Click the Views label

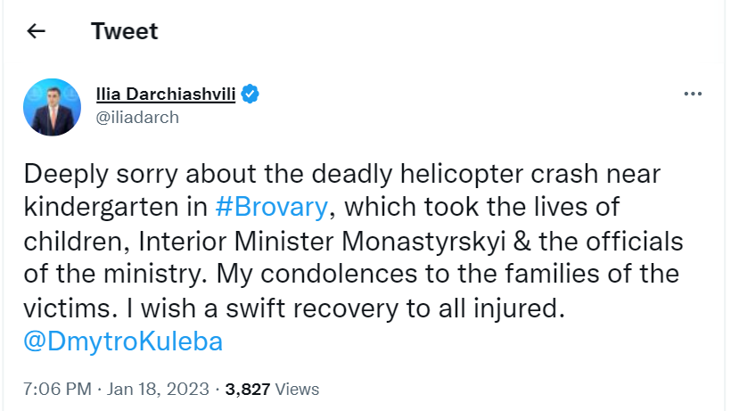[298, 389]
